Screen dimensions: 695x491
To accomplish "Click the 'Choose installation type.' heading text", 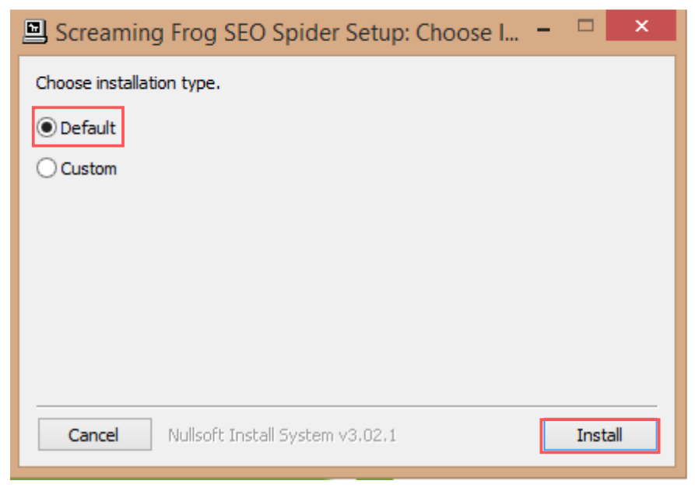I will coord(128,83).
